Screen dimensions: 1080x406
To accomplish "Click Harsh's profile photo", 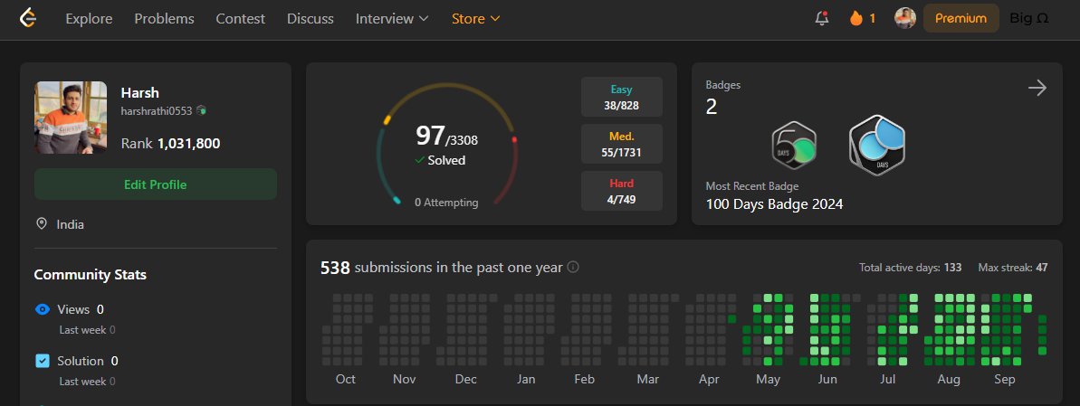I will (x=71, y=118).
